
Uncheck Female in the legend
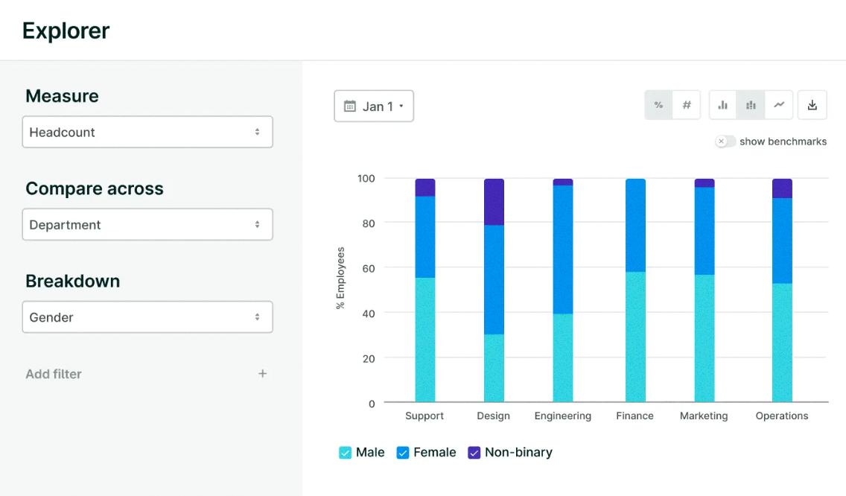[402, 452]
